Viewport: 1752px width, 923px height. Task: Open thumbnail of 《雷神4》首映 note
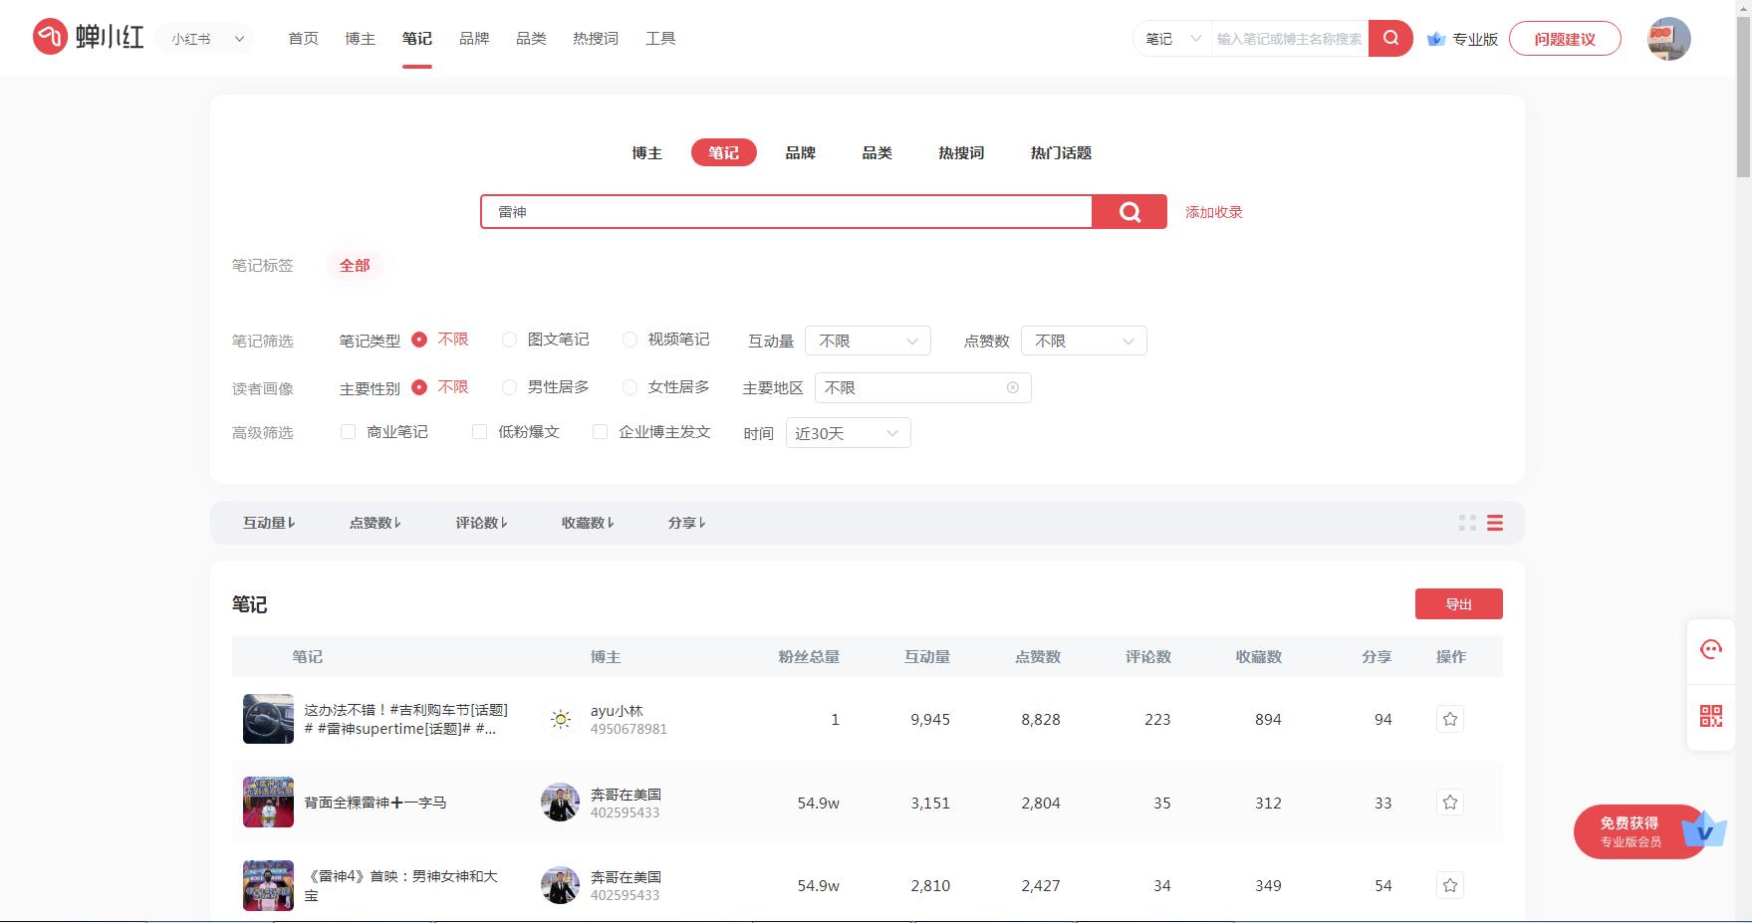click(x=268, y=885)
